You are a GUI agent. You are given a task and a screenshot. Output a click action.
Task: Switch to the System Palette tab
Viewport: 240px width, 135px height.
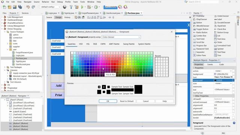144,44
